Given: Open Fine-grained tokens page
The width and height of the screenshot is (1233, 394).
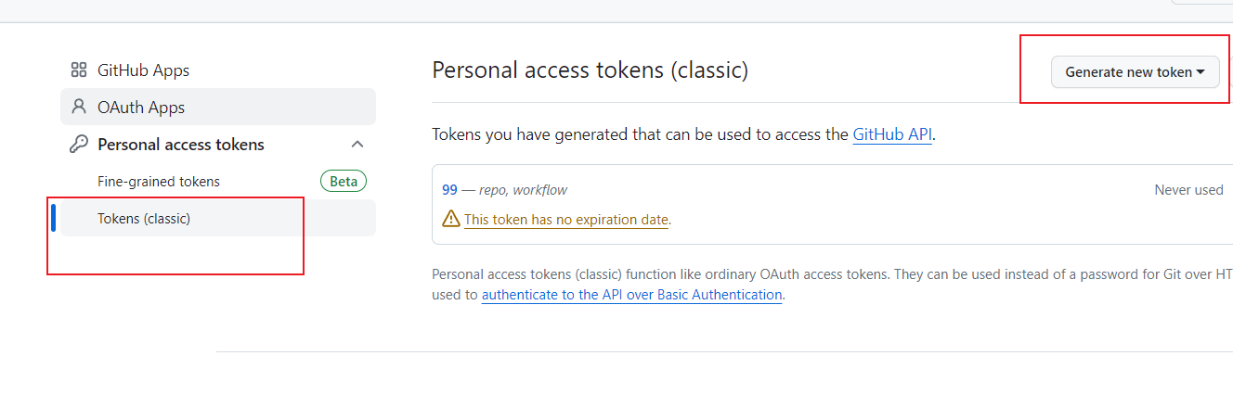Looking at the screenshot, I should [x=159, y=182].
